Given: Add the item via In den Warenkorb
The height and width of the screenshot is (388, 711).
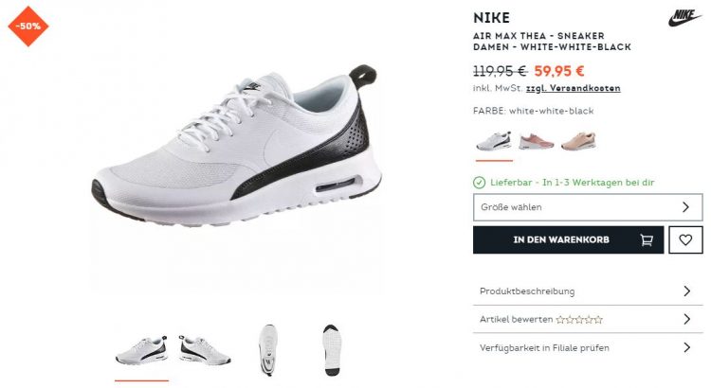Looking at the screenshot, I should [568, 240].
